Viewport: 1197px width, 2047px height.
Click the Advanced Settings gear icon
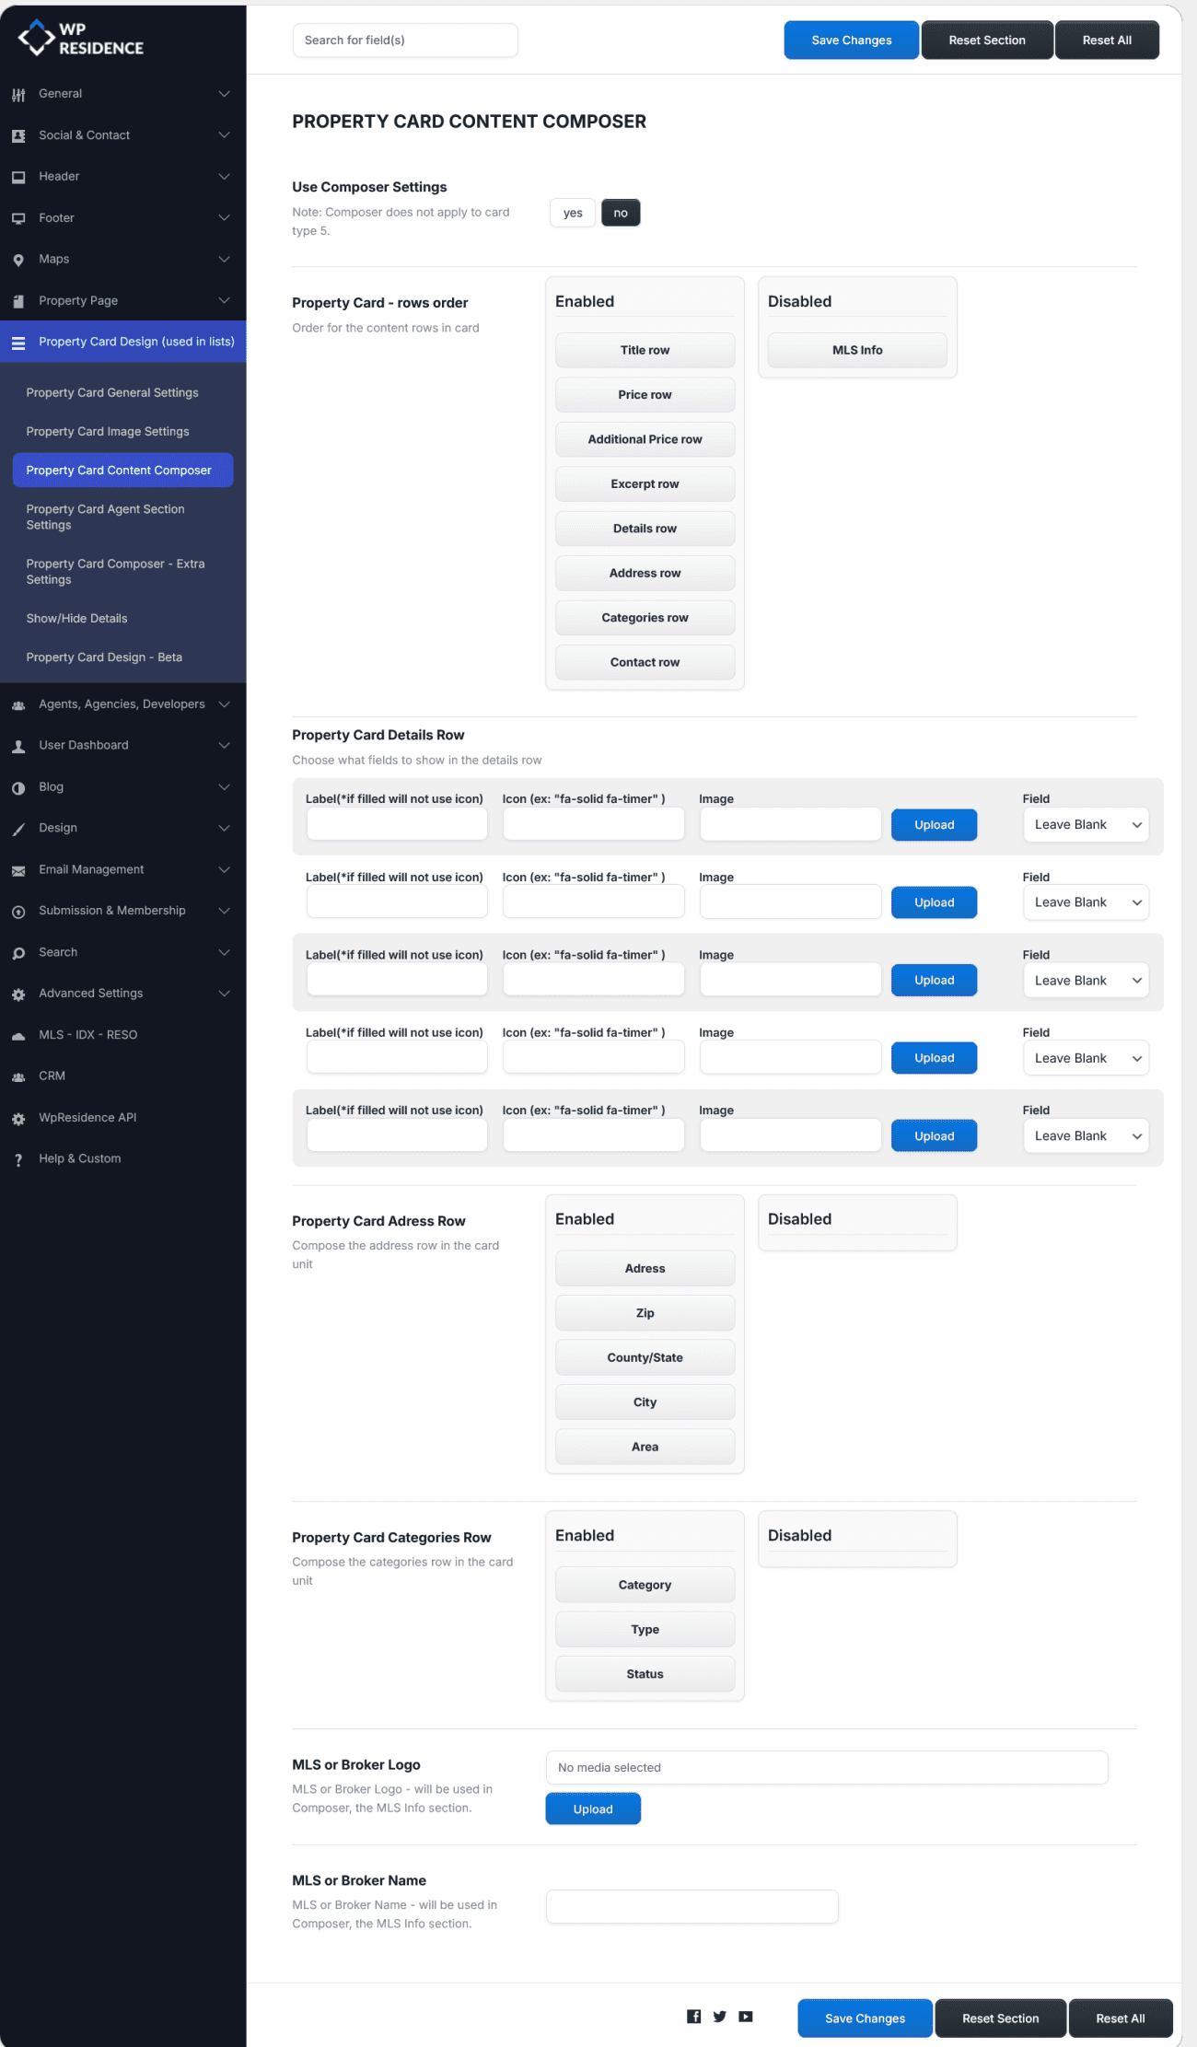(x=18, y=994)
